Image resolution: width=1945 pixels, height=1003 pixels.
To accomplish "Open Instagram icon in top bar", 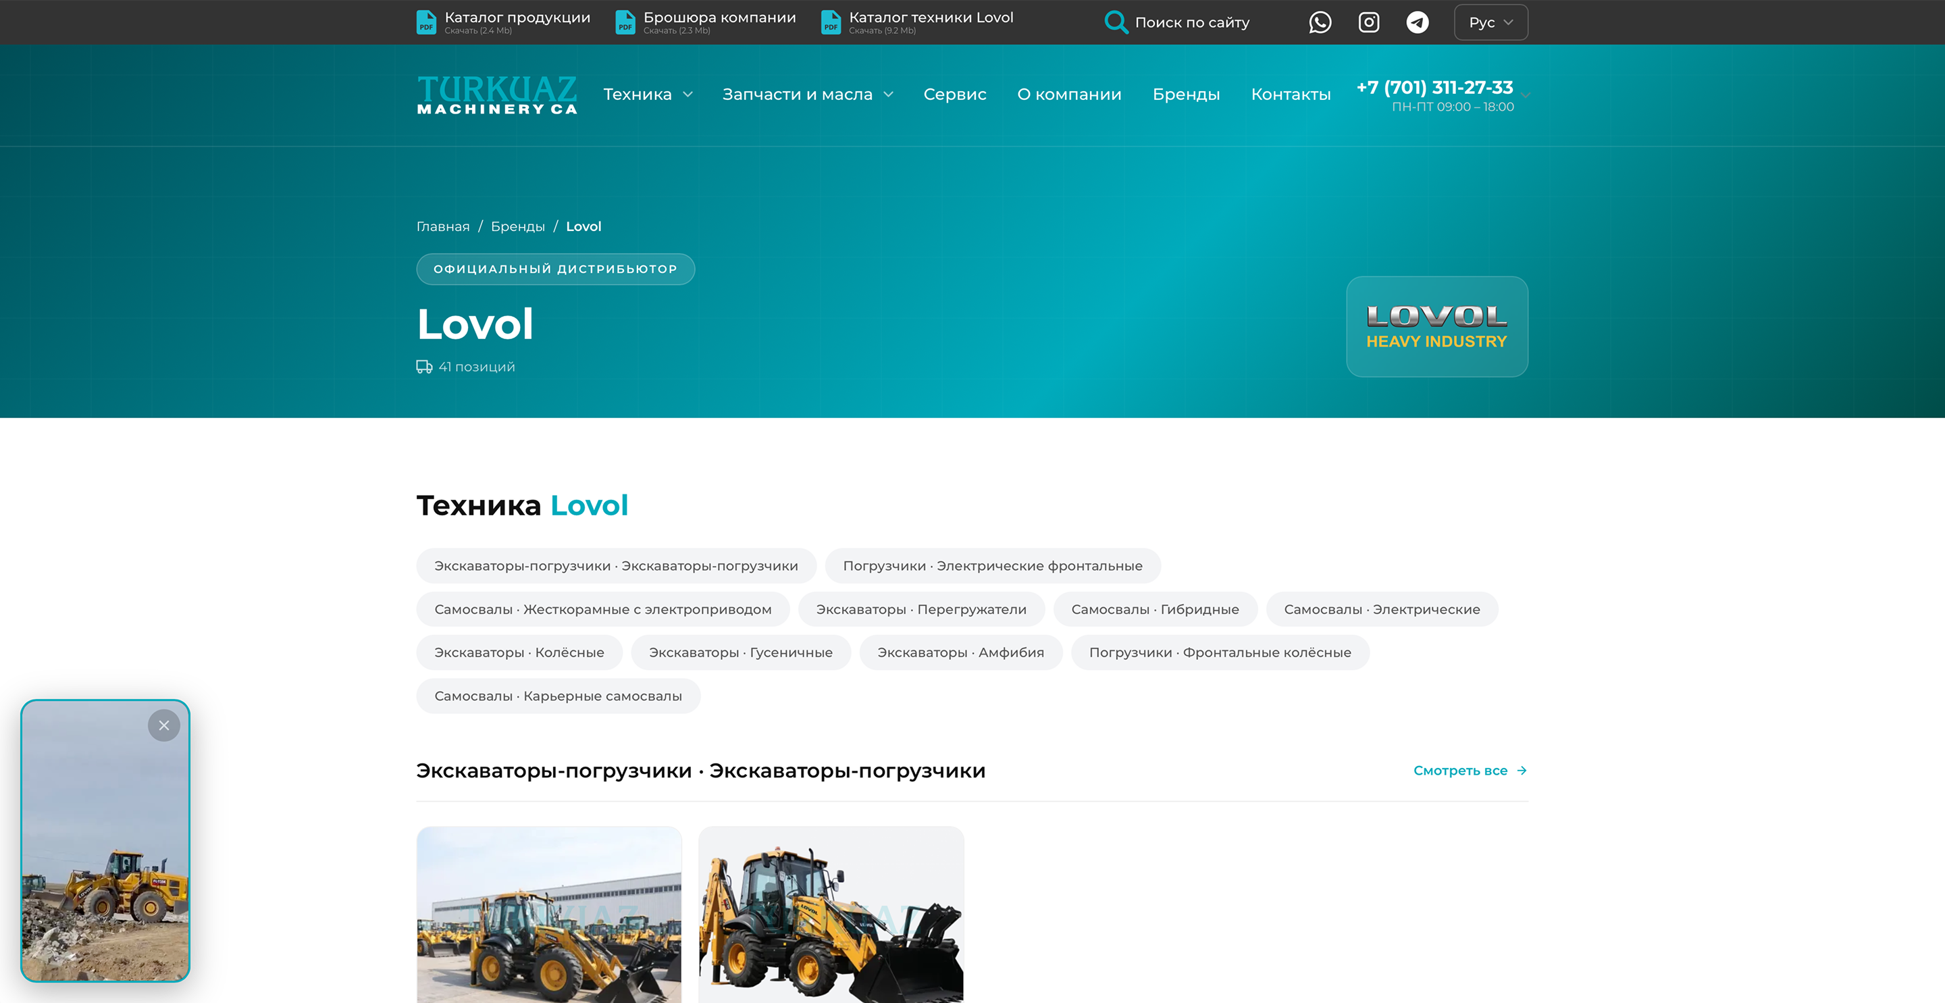I will click(x=1369, y=22).
